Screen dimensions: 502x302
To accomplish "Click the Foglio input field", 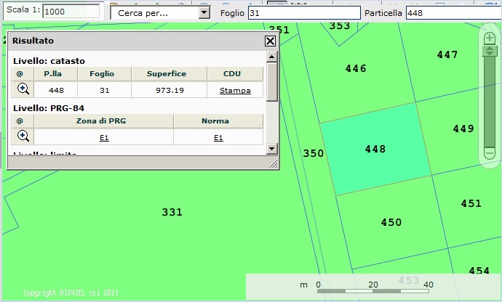I will 303,13.
